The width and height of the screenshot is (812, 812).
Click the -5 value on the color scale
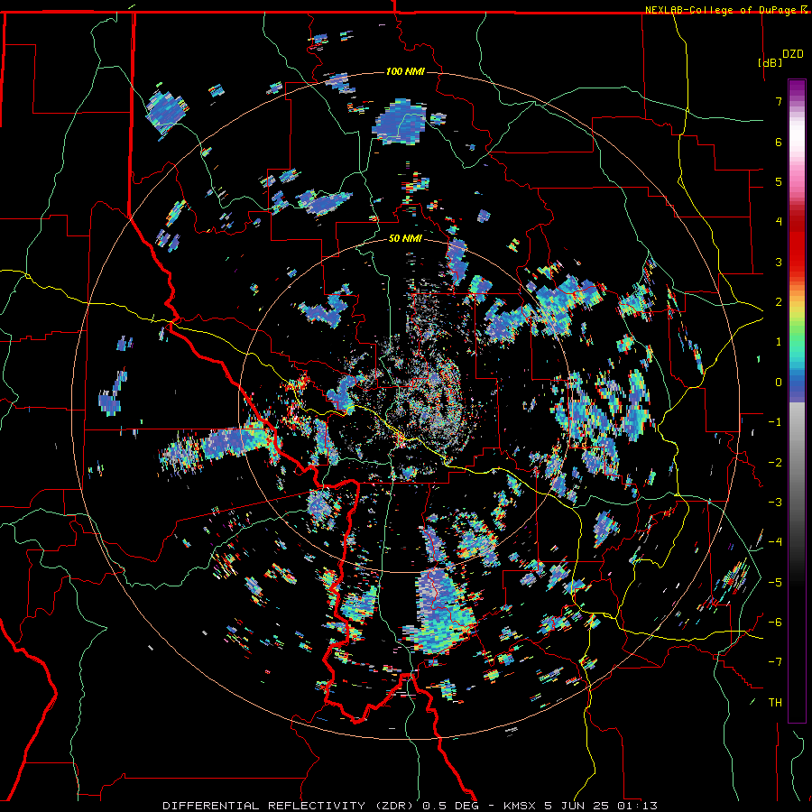point(775,583)
